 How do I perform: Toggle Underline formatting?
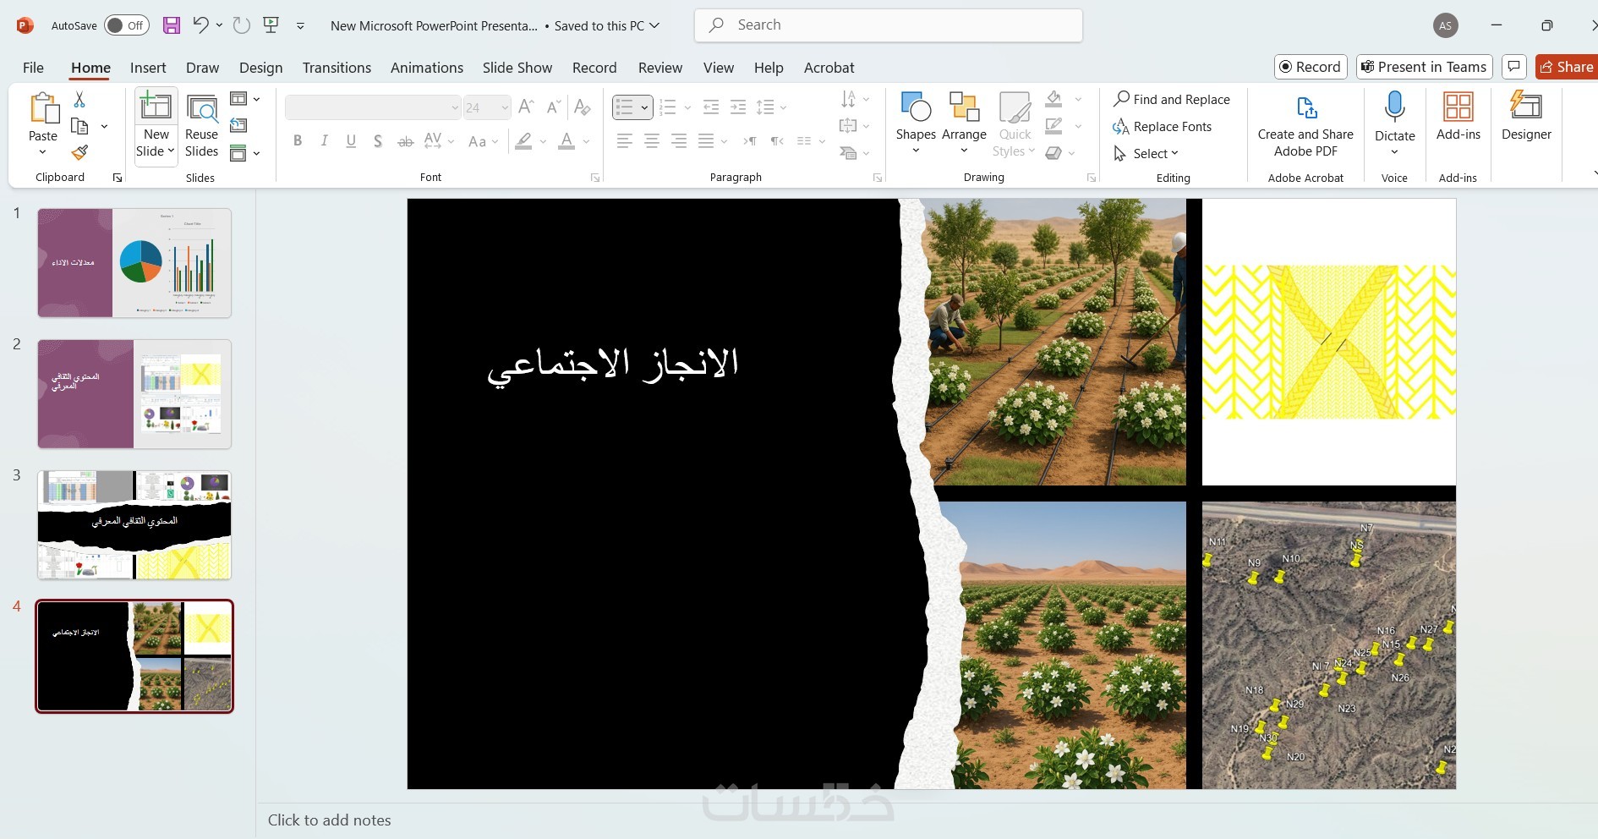coord(351,141)
